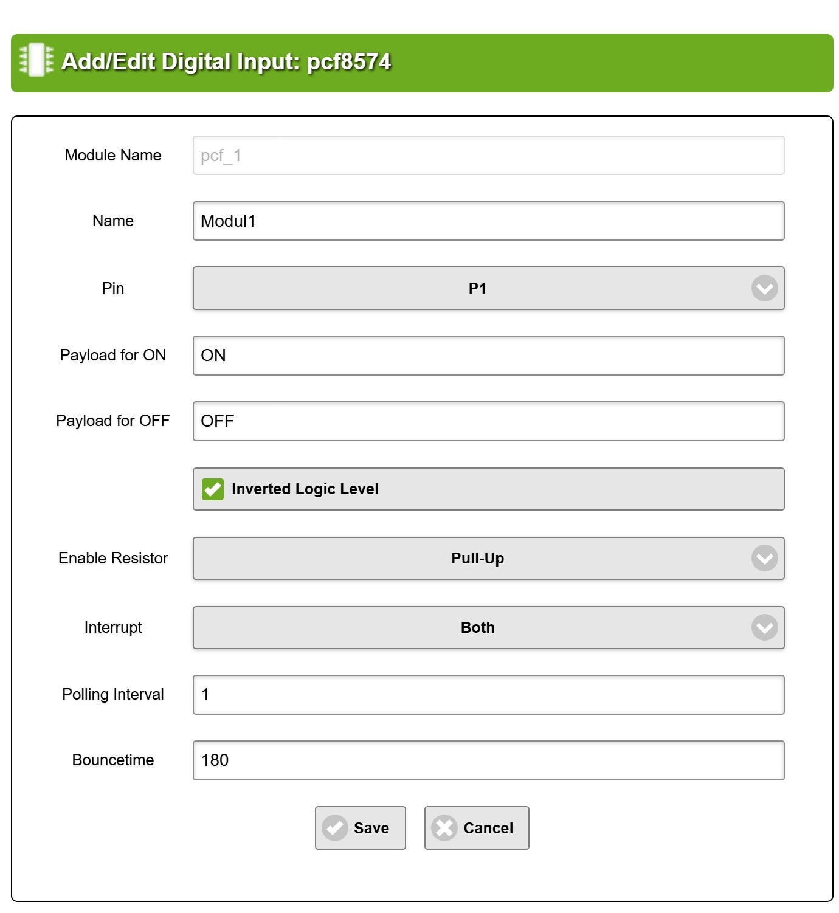The width and height of the screenshot is (839, 913).
Task: Click the checkmark icon on Save
Action: [335, 828]
